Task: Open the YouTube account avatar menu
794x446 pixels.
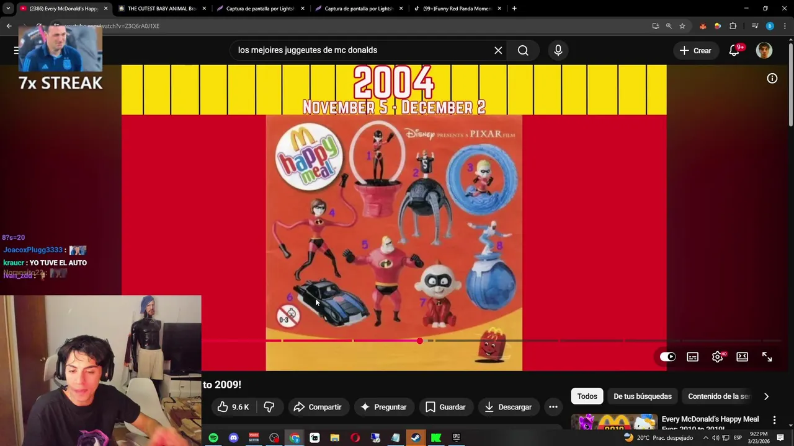Action: (x=764, y=50)
